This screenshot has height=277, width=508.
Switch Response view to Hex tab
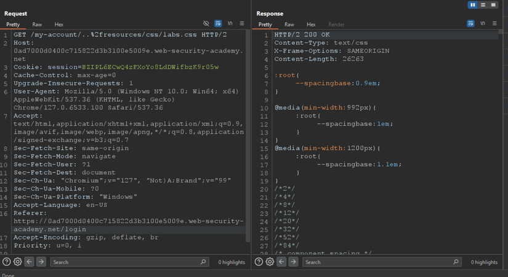click(x=311, y=25)
